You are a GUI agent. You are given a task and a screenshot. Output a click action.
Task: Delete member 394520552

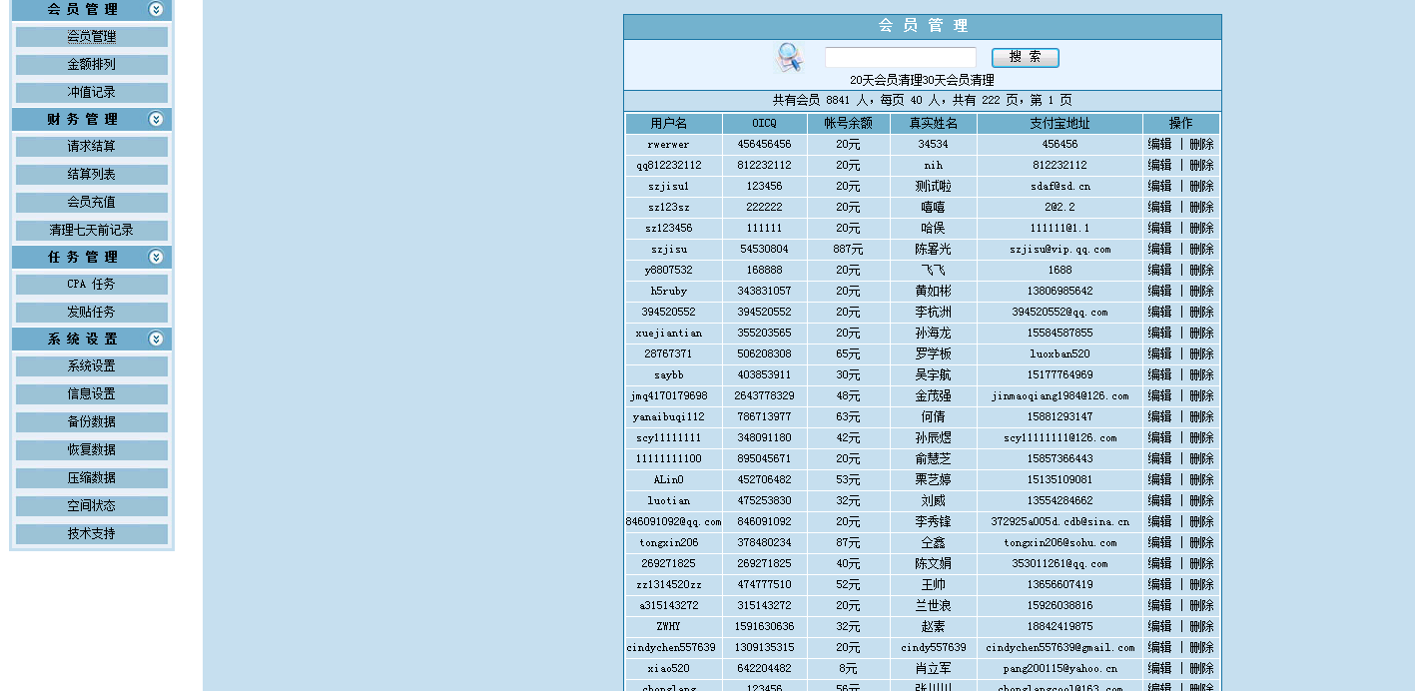(x=1201, y=313)
